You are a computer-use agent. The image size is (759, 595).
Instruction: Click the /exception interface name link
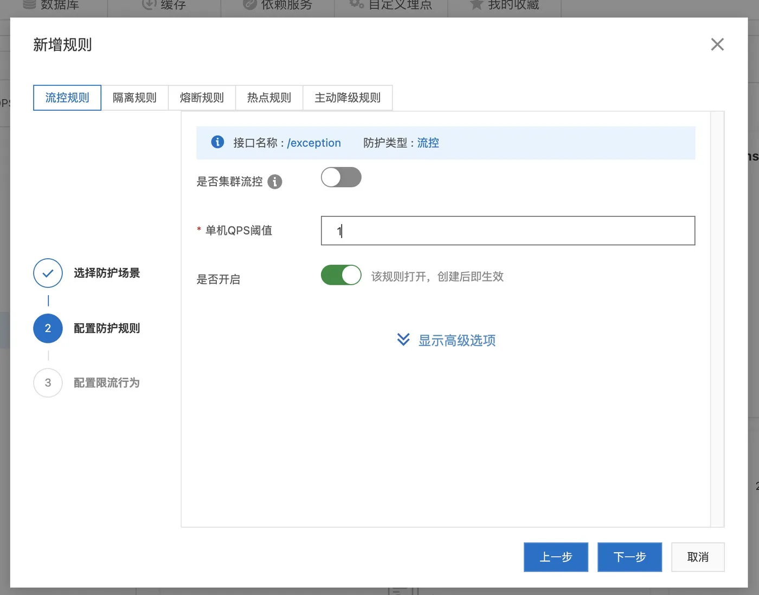point(314,143)
